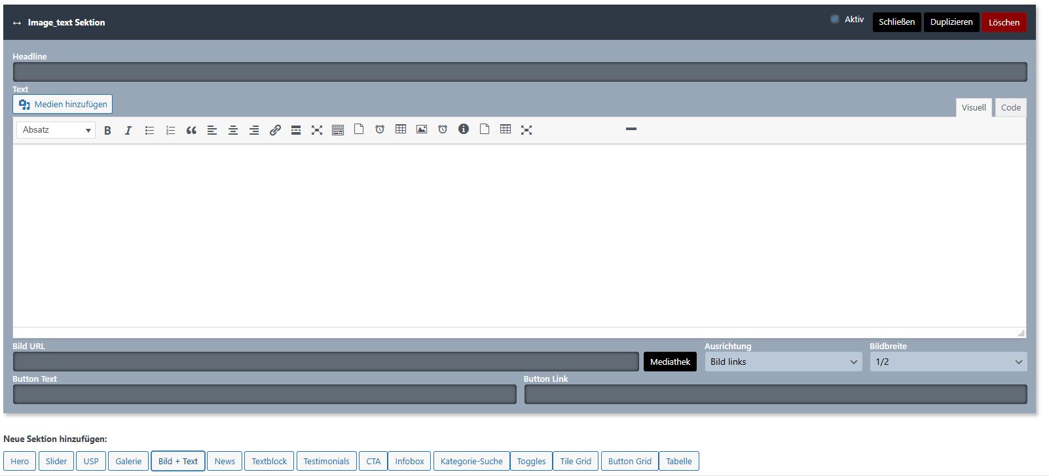Insert a numbered list

click(x=170, y=130)
